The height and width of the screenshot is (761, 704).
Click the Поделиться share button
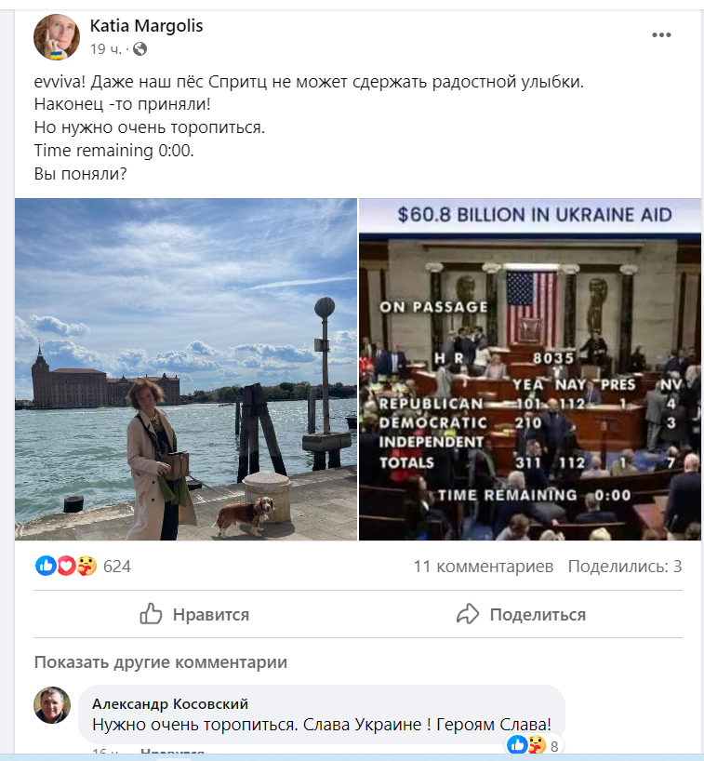[x=521, y=614]
